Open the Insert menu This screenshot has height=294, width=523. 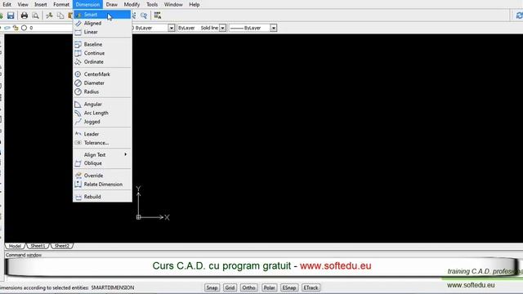coord(41,5)
